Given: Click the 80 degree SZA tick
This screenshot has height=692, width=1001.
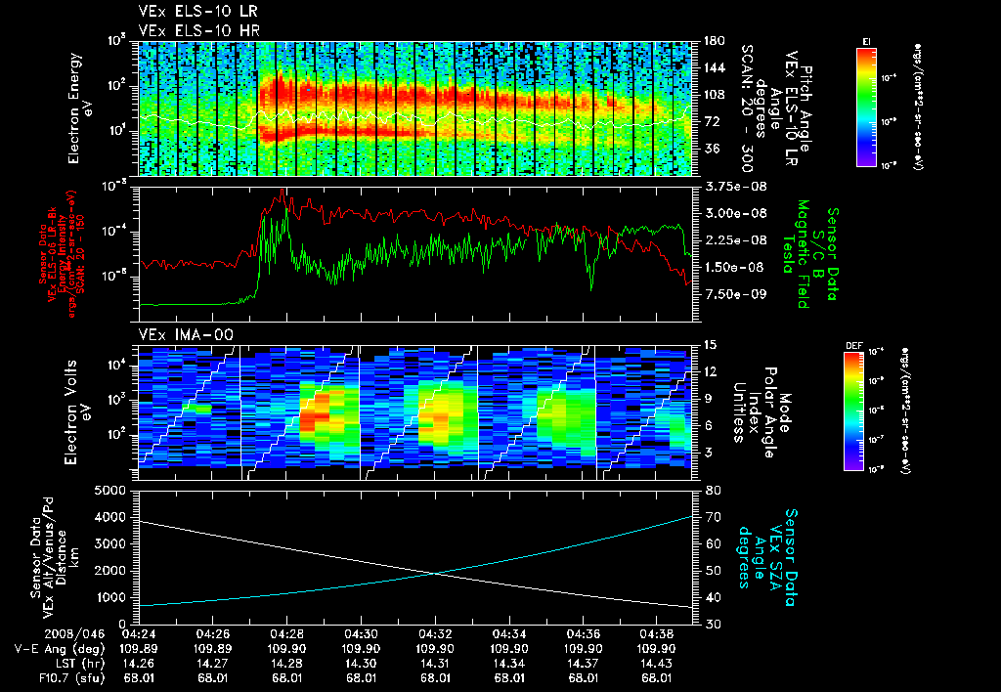Looking at the screenshot, I should (x=714, y=491).
